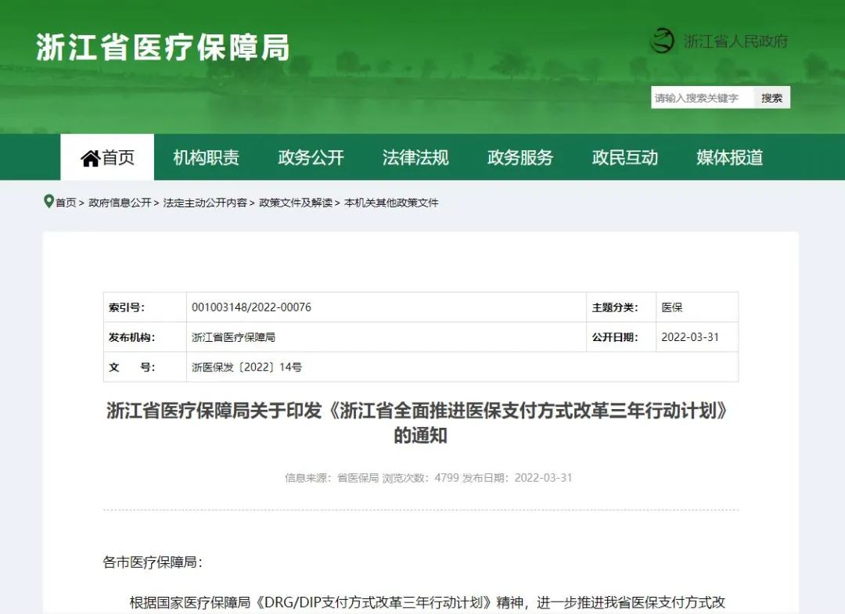The width and height of the screenshot is (845, 614).
Task: Select index number 001003148/2022-00076
Action: coord(251,307)
